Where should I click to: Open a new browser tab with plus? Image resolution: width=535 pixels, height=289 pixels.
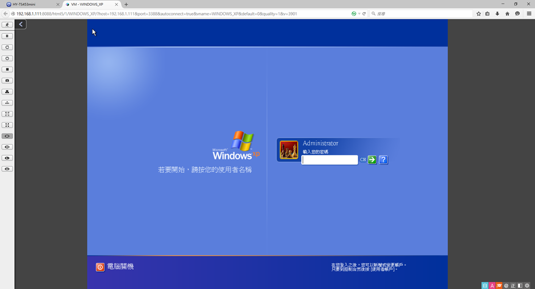pos(126,4)
